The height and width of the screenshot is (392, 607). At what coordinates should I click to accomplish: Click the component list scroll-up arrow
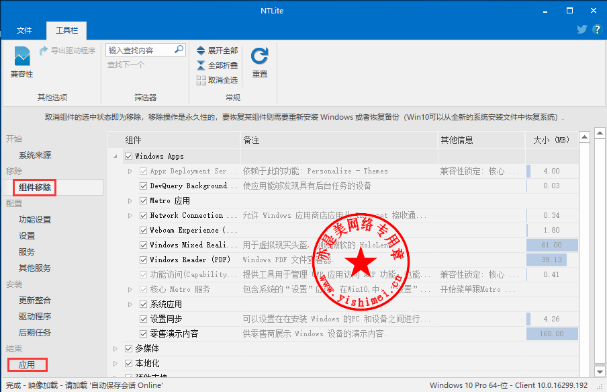tap(585, 137)
